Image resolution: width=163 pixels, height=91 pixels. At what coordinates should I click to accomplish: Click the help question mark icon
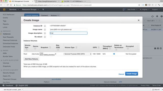tap(161, 16)
